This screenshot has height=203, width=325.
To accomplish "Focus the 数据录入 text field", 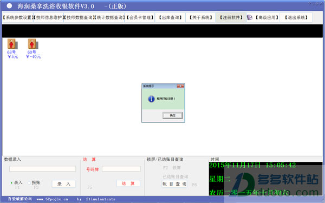I will tap(42, 169).
